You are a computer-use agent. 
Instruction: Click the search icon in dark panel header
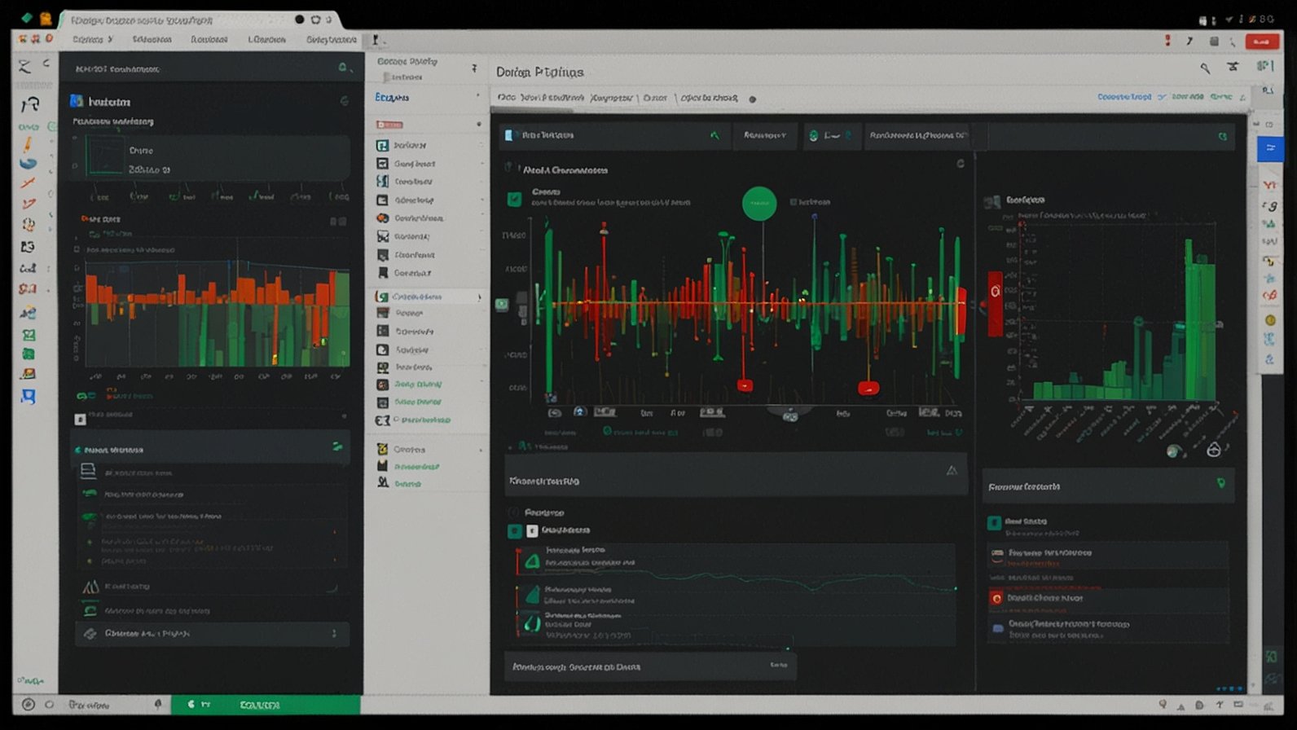click(343, 68)
